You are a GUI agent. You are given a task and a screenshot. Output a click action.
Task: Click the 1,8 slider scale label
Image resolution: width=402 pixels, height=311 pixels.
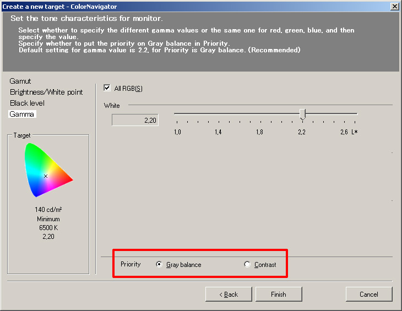pos(259,132)
